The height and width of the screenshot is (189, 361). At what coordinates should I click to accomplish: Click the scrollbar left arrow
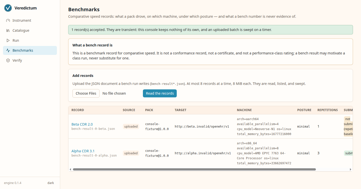click(70, 169)
